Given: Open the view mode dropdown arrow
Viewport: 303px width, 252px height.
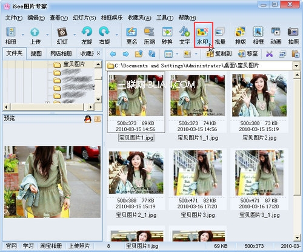Looking at the screenshot, I should pos(177,54).
